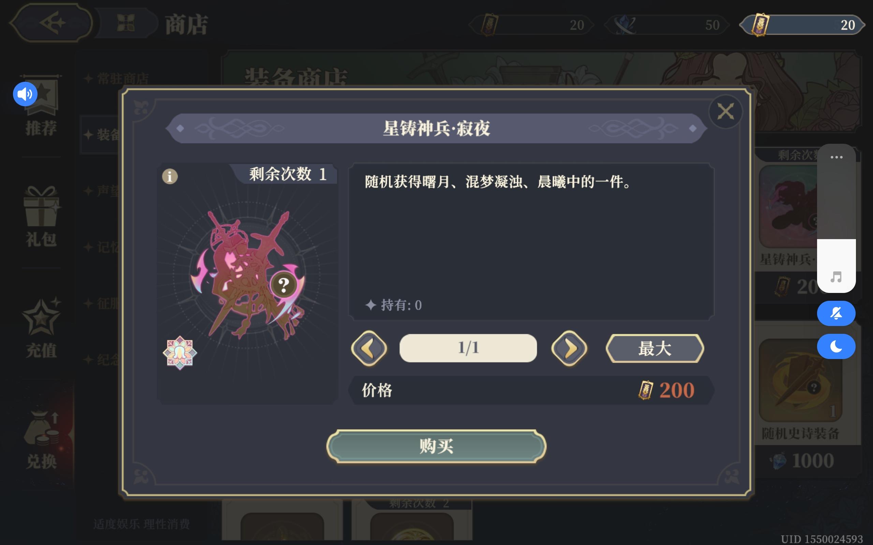Click the blue speaker sound button

25,94
